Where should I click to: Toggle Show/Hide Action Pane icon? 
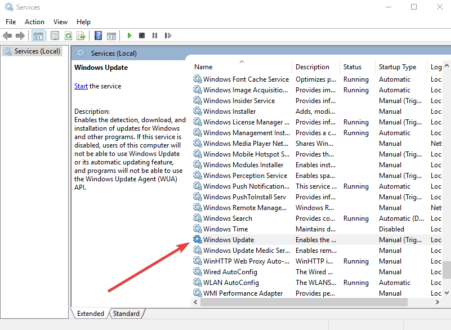tap(111, 36)
